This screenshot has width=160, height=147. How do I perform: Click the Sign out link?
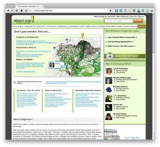point(141,17)
